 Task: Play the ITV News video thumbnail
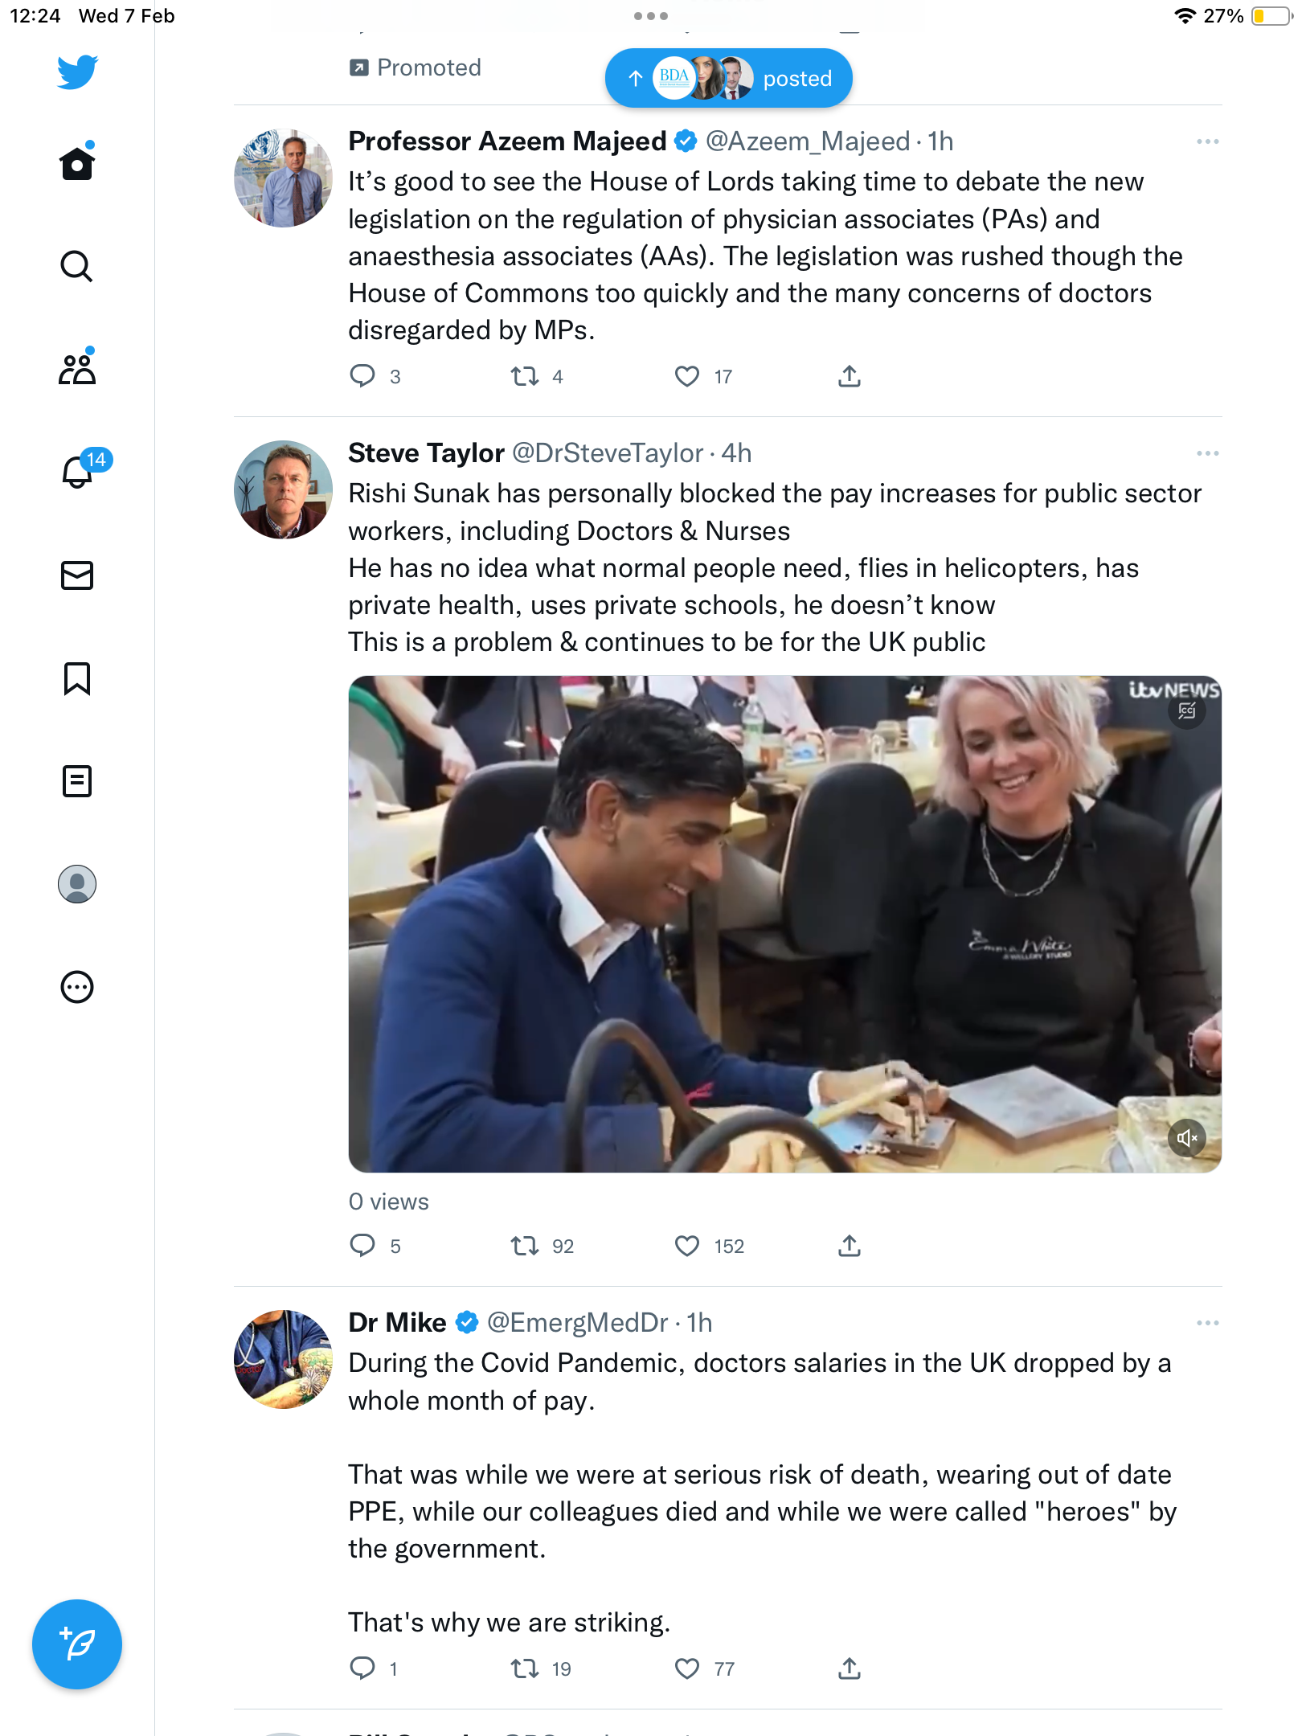(x=784, y=923)
